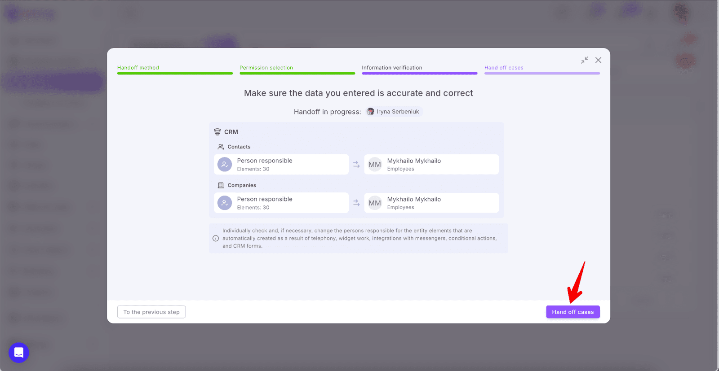Click the MM avatar in Companies target card
This screenshot has width=719, height=371.
tap(375, 203)
